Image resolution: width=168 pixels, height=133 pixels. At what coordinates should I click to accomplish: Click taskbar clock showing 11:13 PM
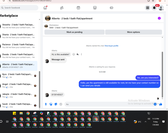coord(156,122)
